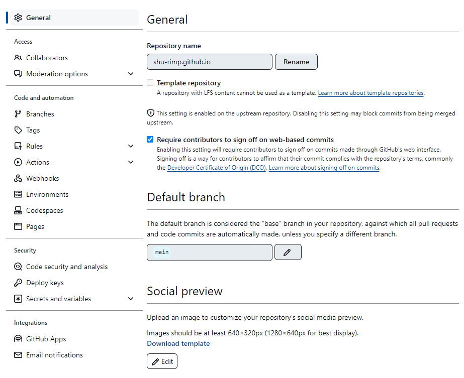The width and height of the screenshot is (464, 378).
Task: Expand the Moderation options chevron
Action: tap(131, 74)
